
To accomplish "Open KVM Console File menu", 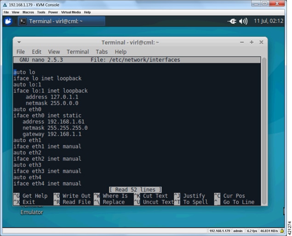I will [6, 12].
